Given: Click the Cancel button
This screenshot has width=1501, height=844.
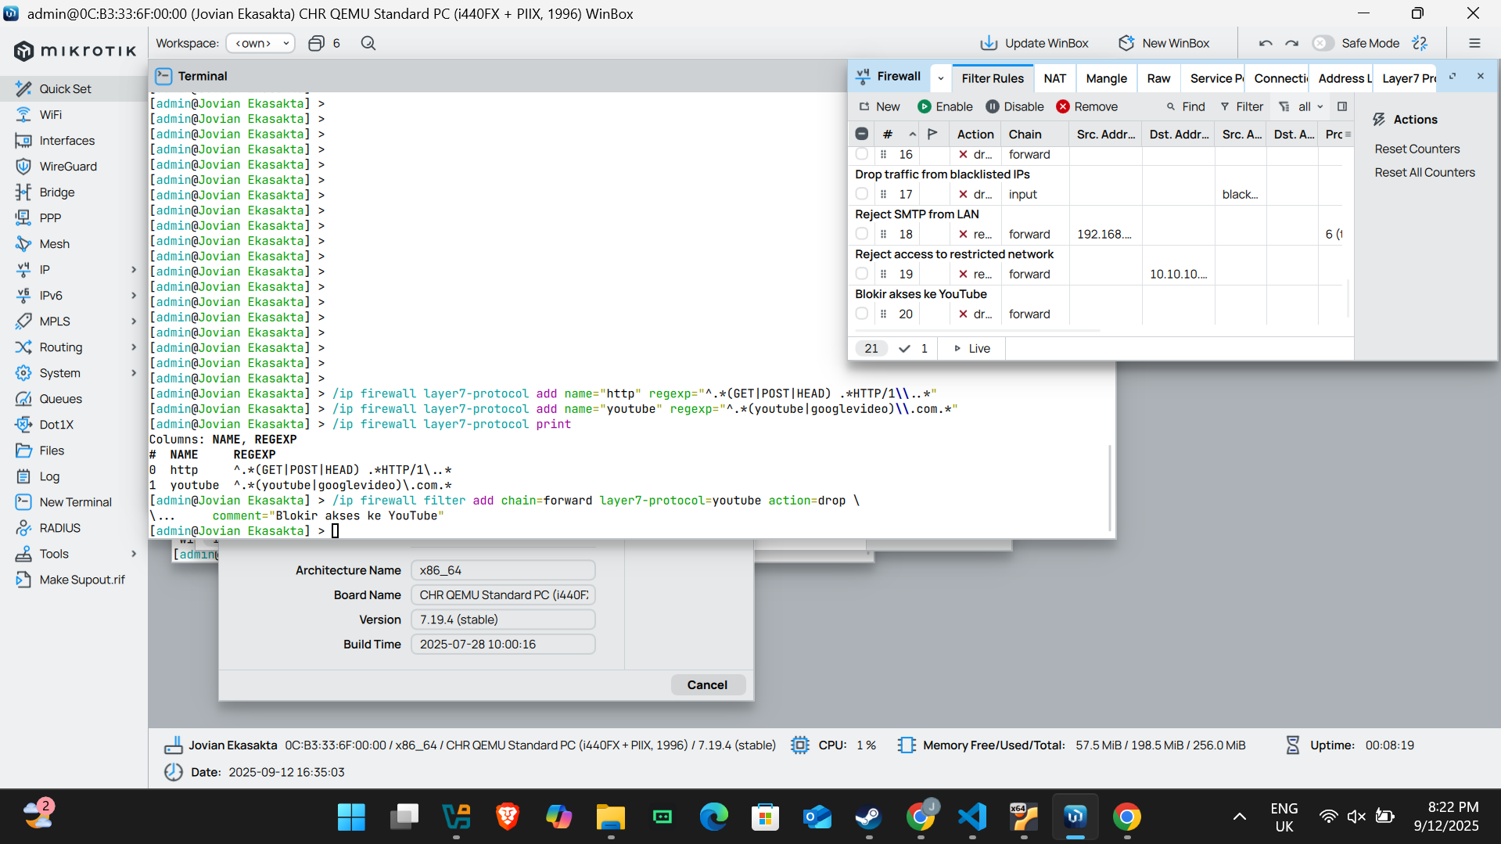Looking at the screenshot, I should (x=707, y=684).
